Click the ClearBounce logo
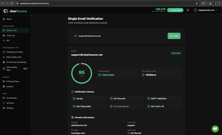The width and height of the screenshot is (222, 135). pos(15,11)
